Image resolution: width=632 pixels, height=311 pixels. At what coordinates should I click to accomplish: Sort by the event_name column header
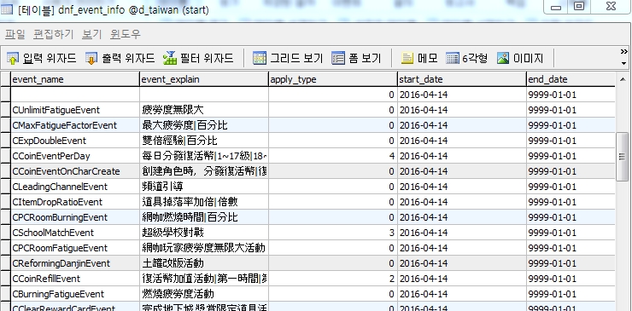point(75,79)
